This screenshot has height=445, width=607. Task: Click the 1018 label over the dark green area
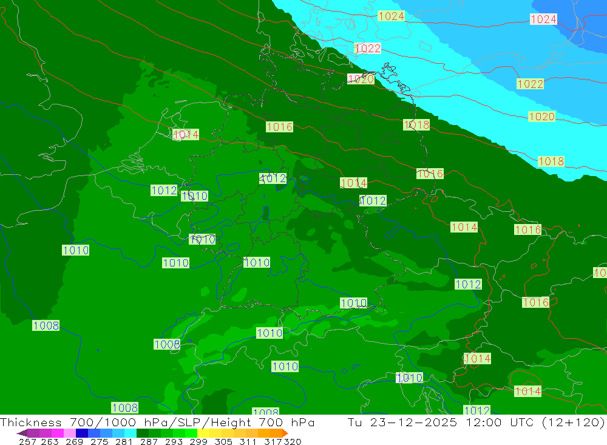coord(416,124)
